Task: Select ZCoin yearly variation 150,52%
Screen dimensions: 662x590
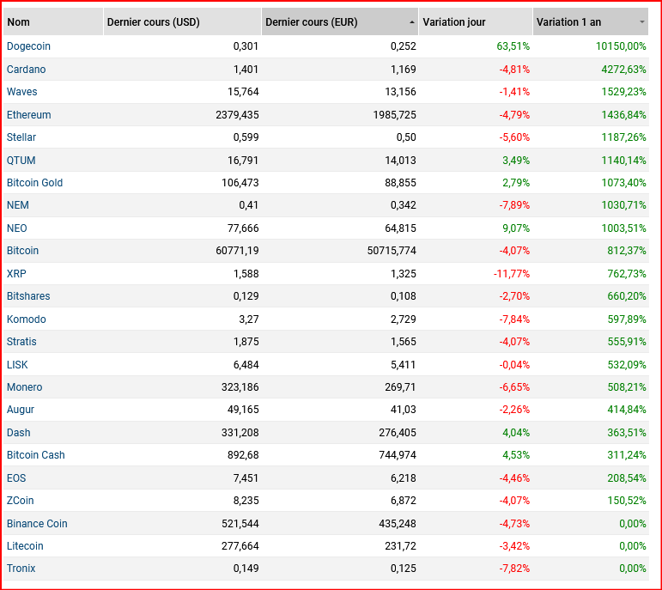Action: tap(627, 501)
